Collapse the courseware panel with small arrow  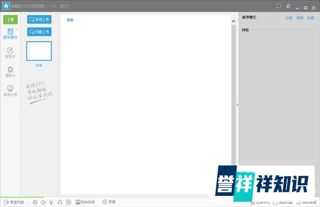coord(18,29)
